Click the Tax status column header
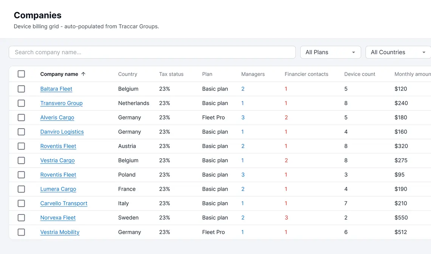Screen dimensions: 431x254 click(171, 74)
